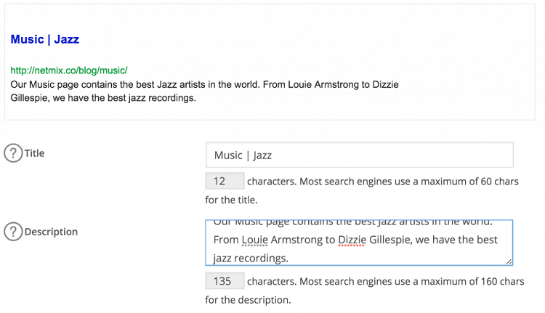The image size is (545, 313).
Task: Click the netmix.co/blog/music URL in preview
Action: [69, 70]
